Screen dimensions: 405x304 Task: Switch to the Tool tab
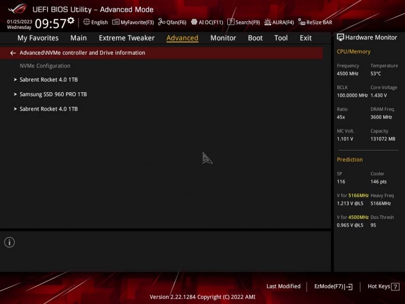point(281,38)
